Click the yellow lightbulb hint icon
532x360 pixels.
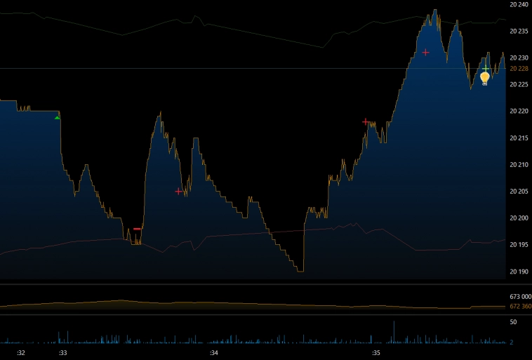pos(485,79)
